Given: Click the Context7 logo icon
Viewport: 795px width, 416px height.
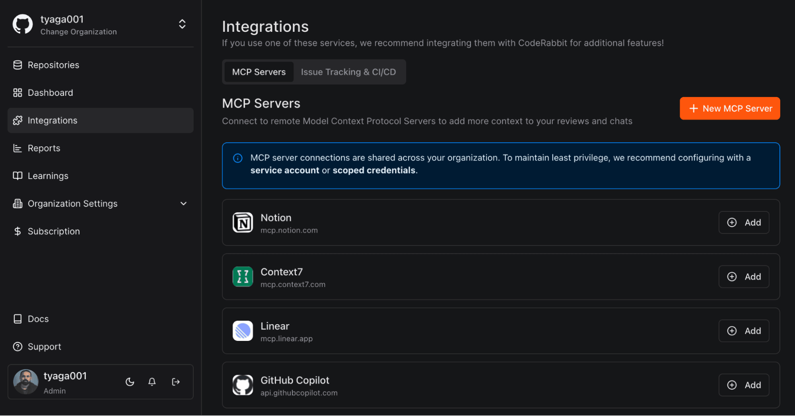Looking at the screenshot, I should click(x=243, y=277).
